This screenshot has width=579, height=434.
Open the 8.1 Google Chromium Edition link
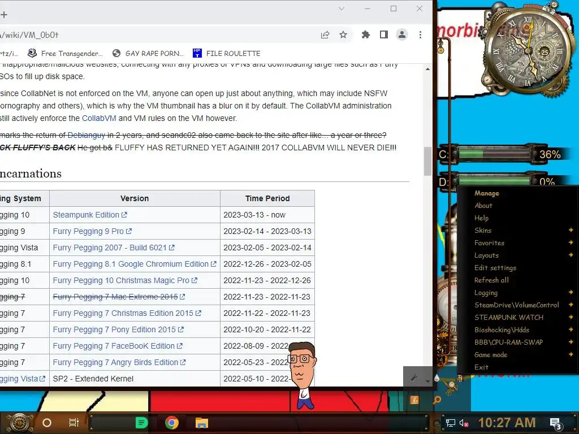point(135,264)
